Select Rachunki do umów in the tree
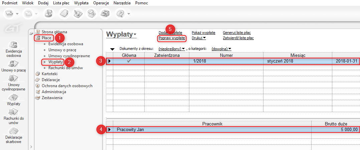Image resolution: width=360 pixels, height=150 pixels. (x=66, y=68)
